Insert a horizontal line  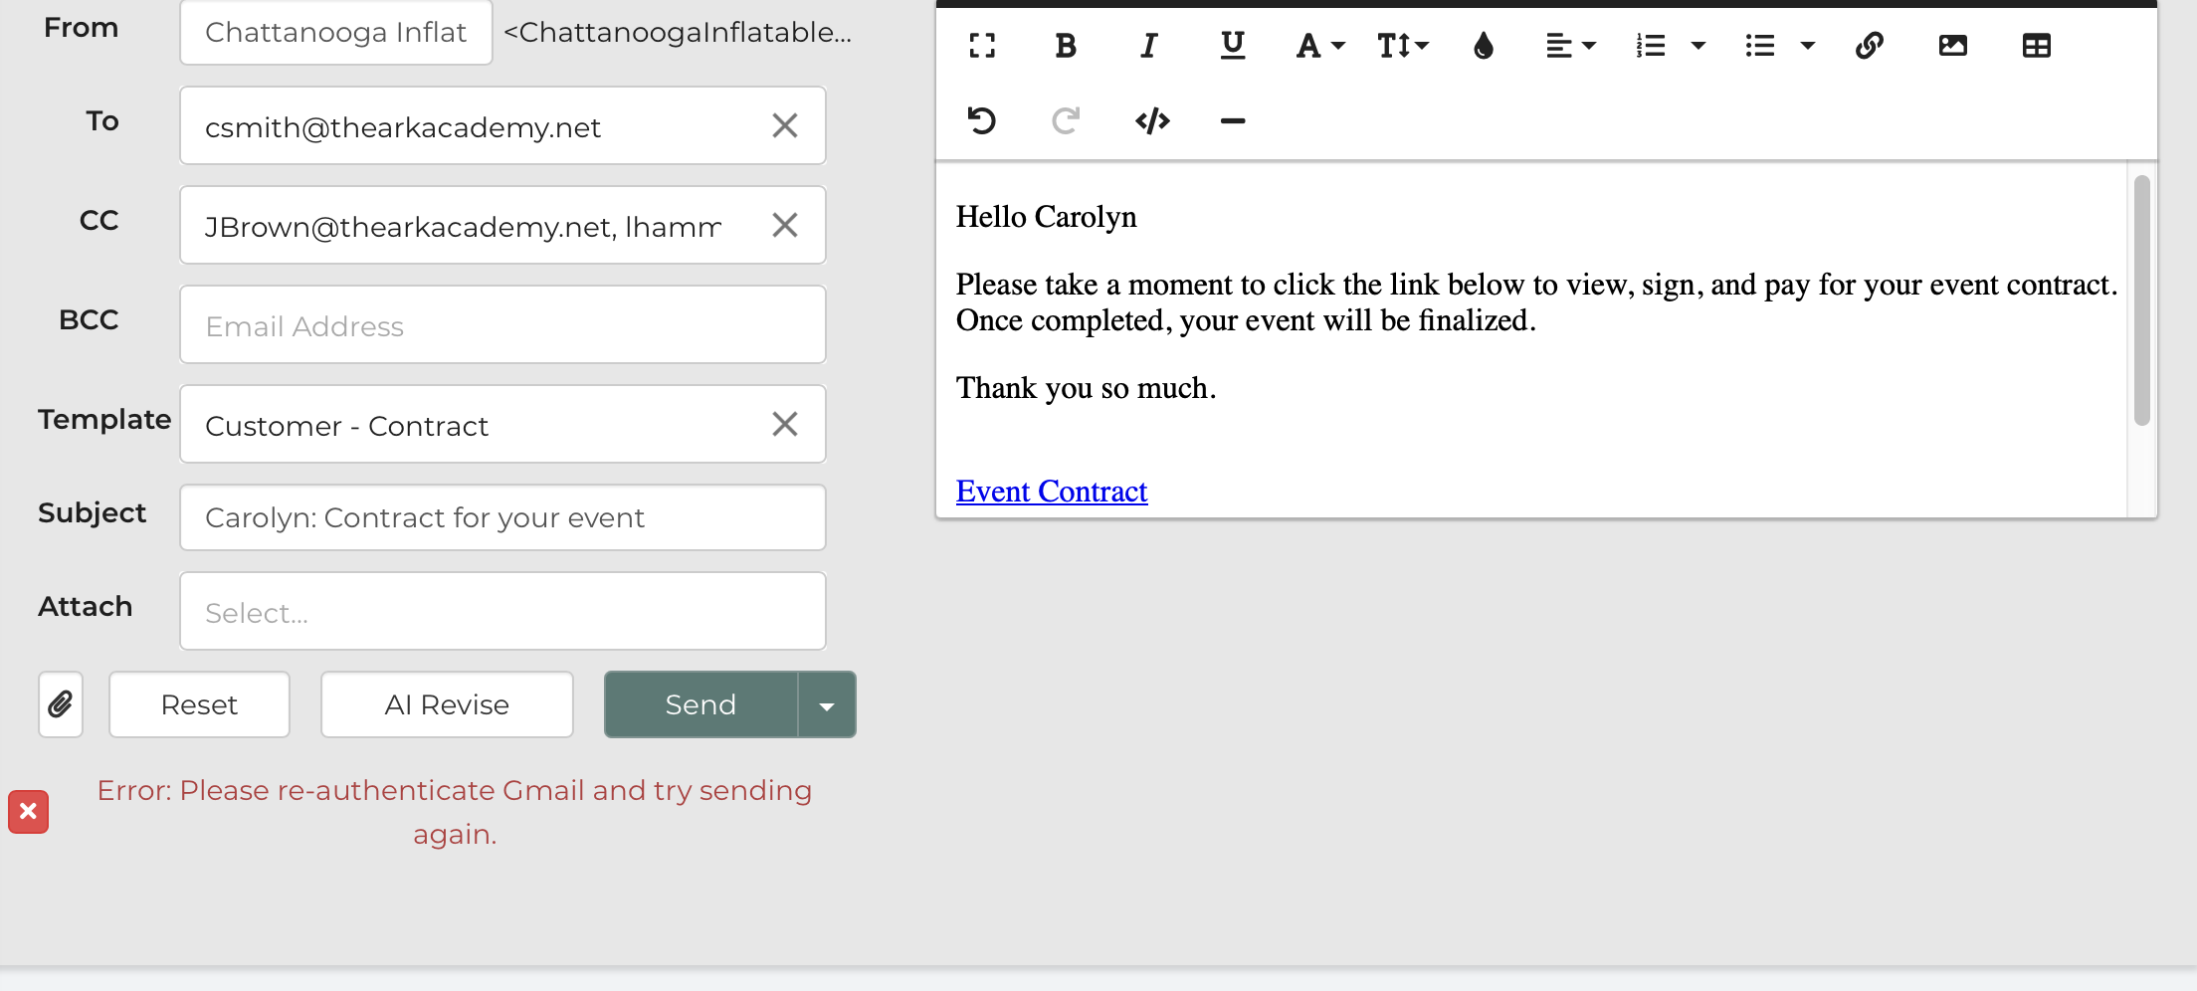(x=1233, y=121)
